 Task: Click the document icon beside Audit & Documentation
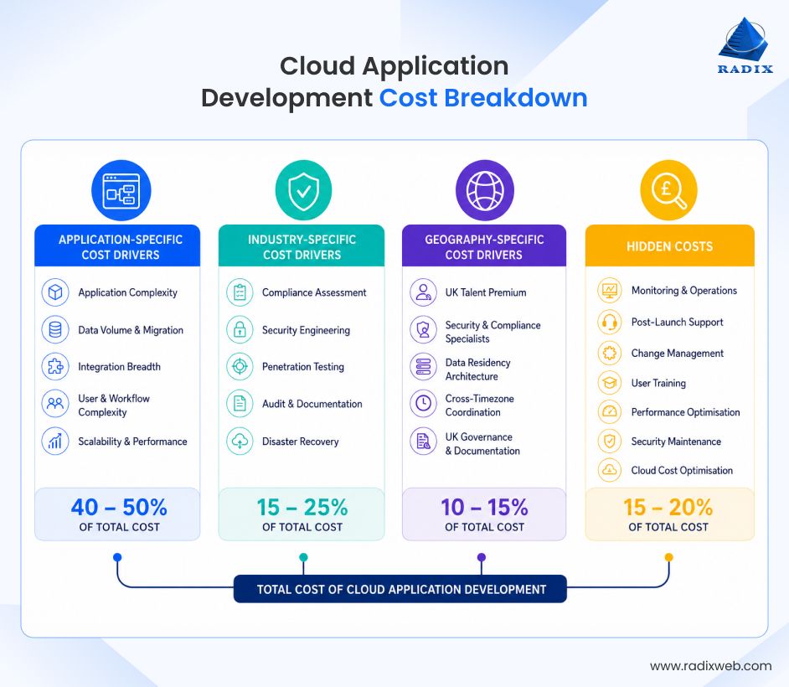coord(240,404)
